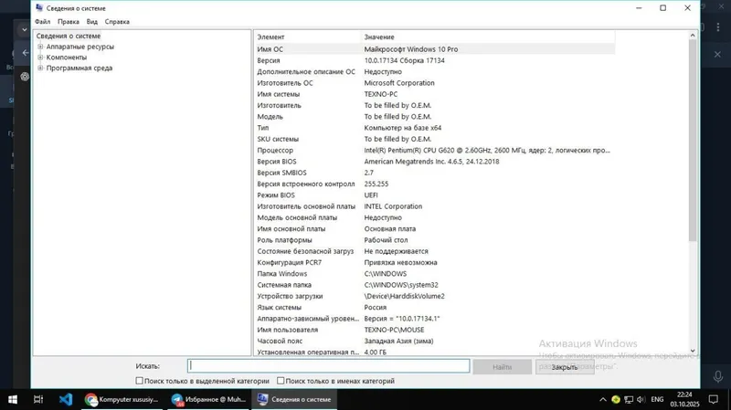This screenshot has width=731, height=410.
Task: Select the Версия SMBIOS row
Action: (435, 173)
